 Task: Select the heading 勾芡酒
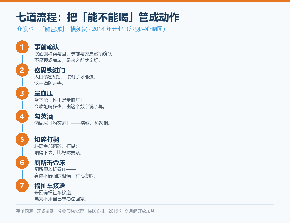[44, 116]
